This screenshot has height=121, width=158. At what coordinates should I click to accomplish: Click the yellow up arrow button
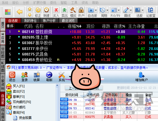(x=30, y=9)
